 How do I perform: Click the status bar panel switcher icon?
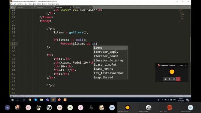pyautogui.click(x=12, y=96)
